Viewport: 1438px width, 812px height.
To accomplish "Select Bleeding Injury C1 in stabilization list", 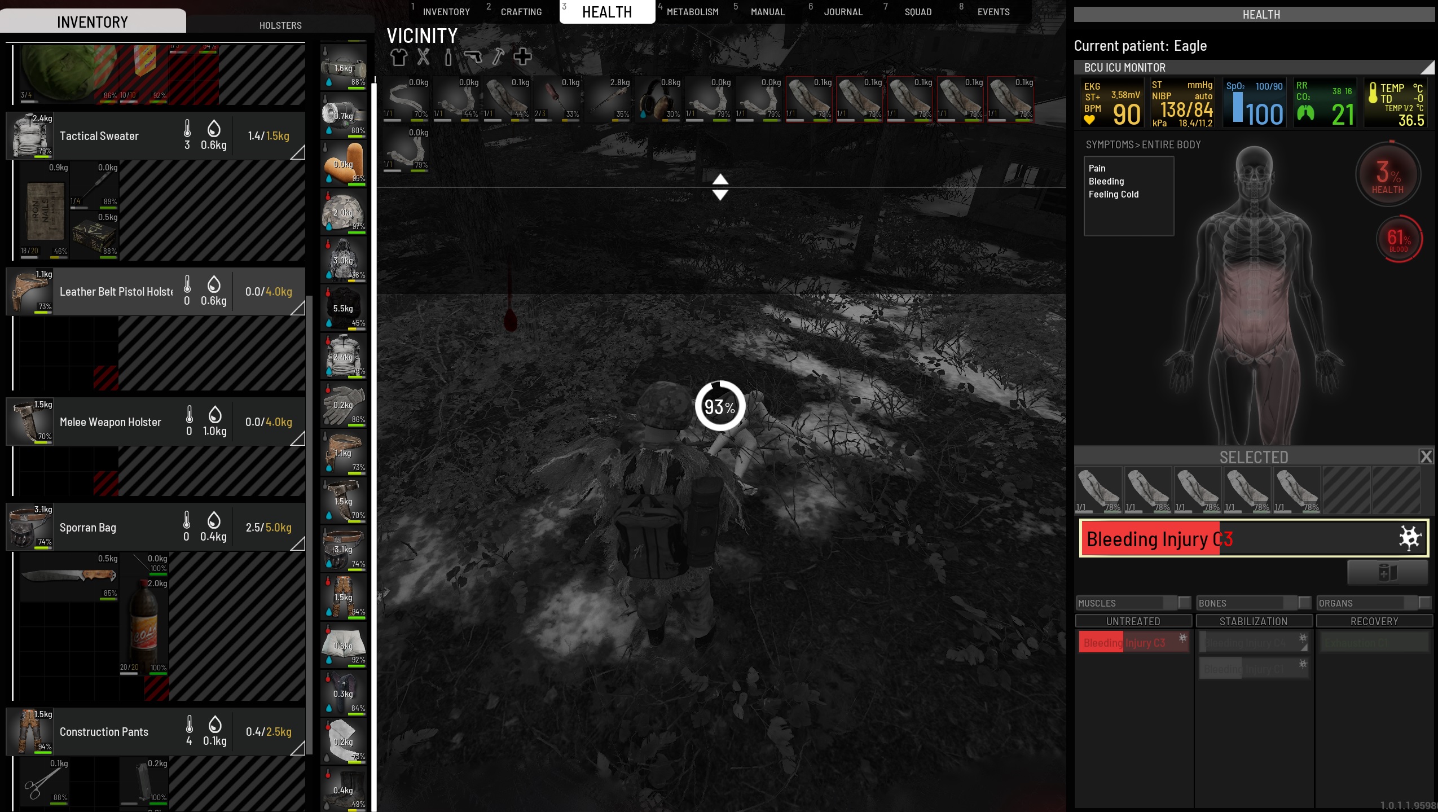I will click(1254, 669).
